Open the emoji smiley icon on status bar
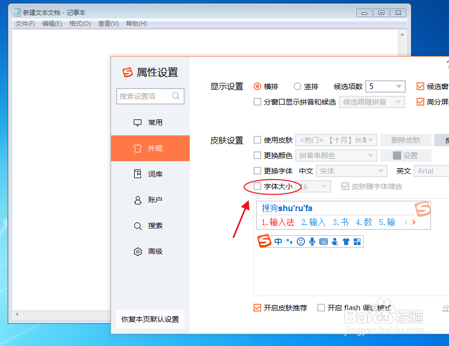Screen dimensions: 449x346 coord(301,241)
